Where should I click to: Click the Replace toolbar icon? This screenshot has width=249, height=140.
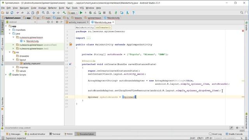coord(48,13)
